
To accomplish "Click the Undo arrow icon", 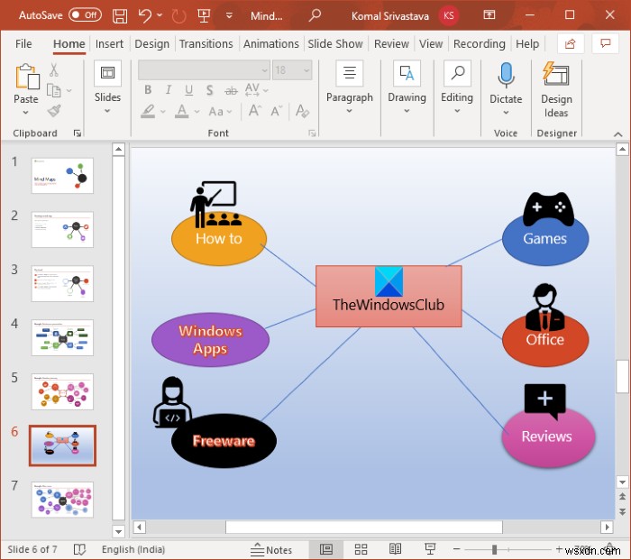I will click(x=145, y=16).
